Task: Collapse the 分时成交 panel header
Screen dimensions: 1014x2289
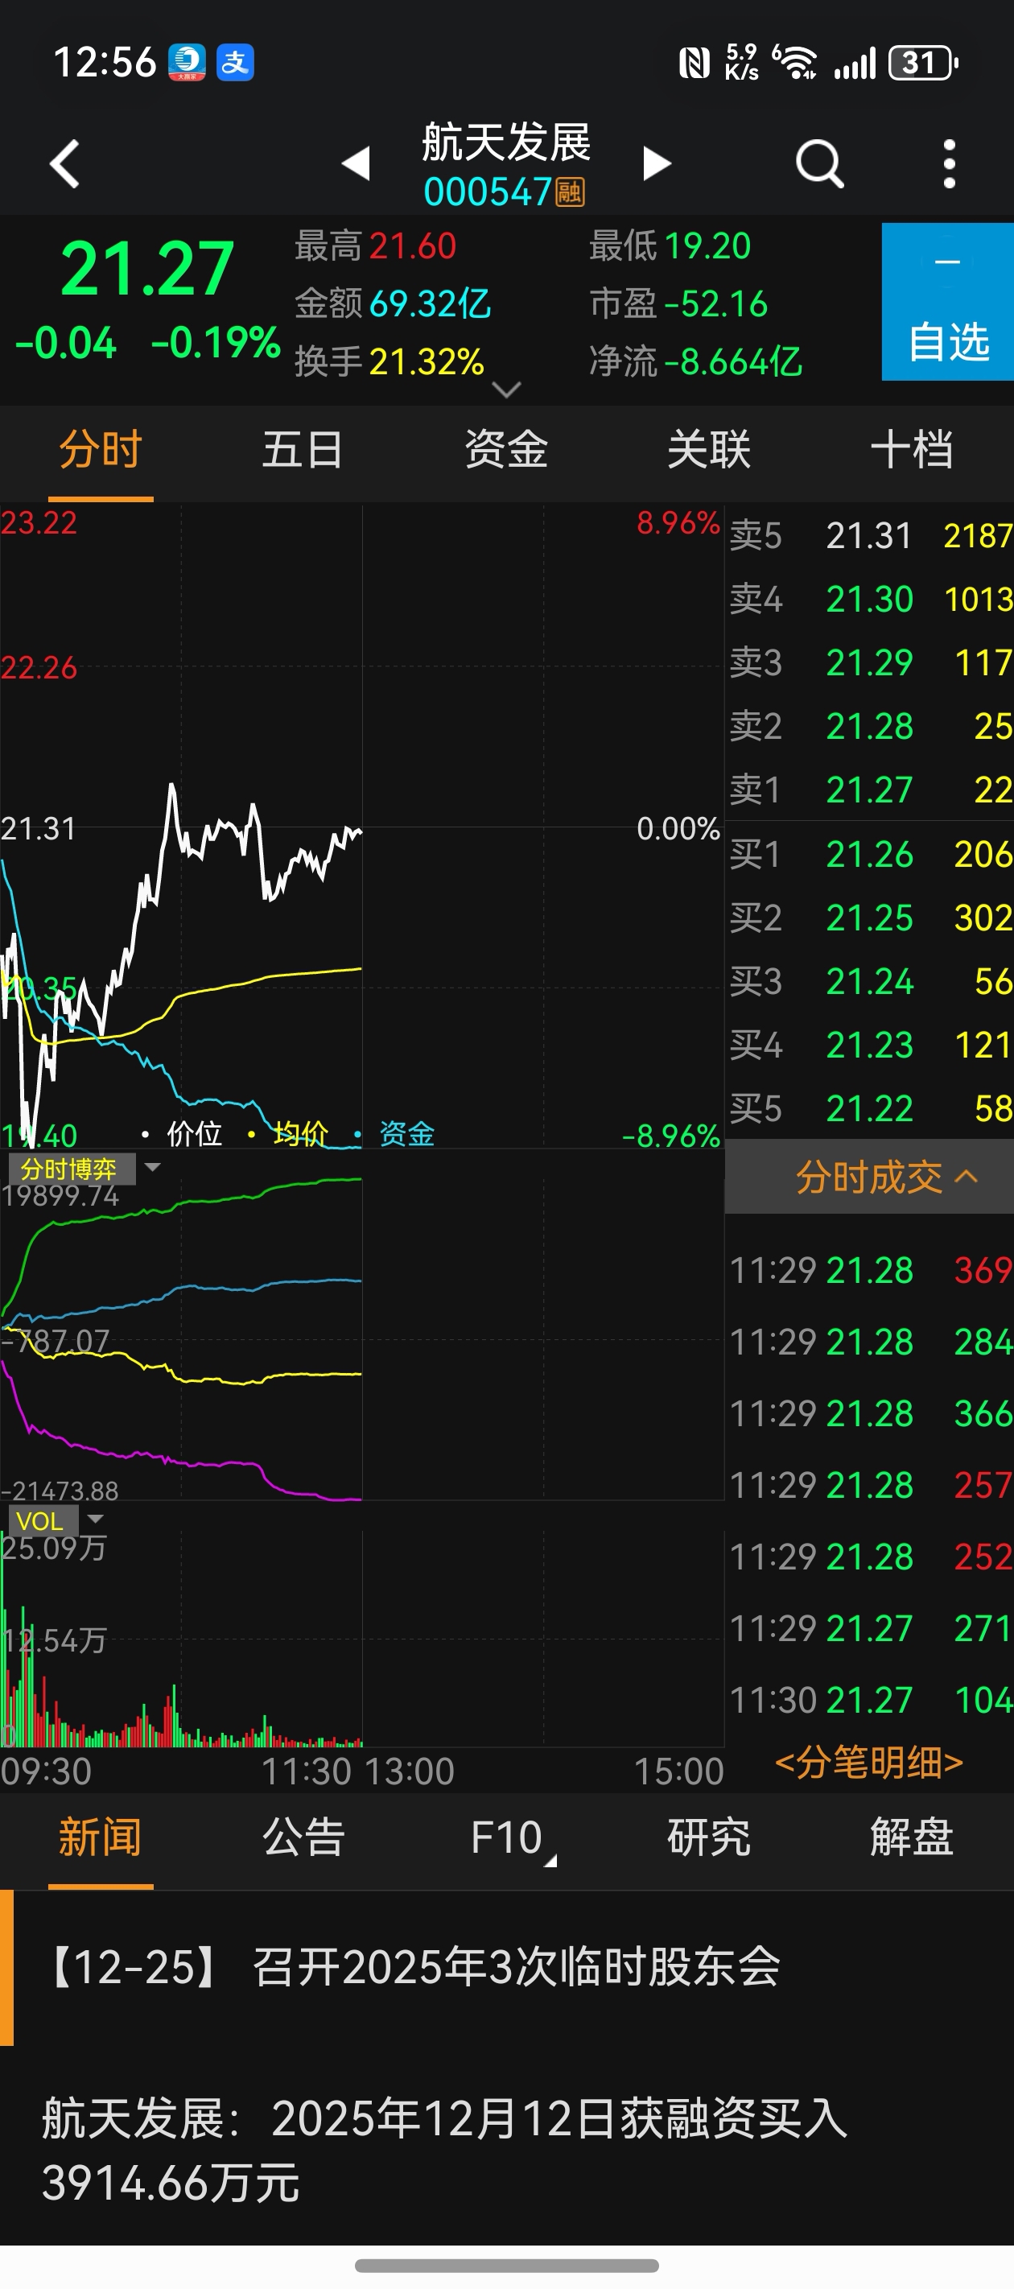Action: point(869,1177)
